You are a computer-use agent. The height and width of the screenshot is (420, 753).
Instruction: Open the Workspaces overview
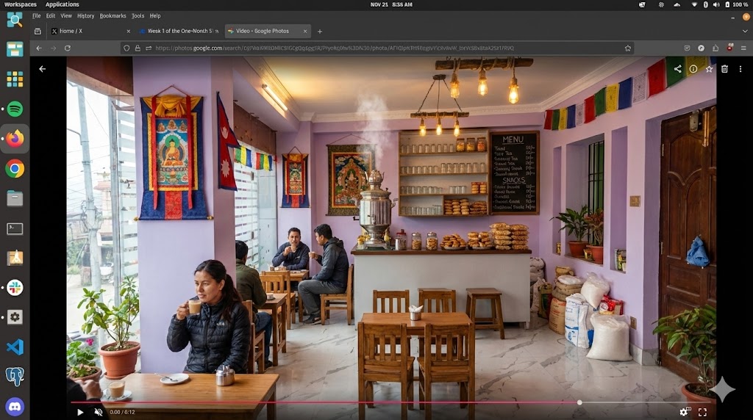click(20, 4)
